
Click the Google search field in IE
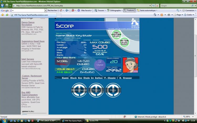tap(176, 6)
